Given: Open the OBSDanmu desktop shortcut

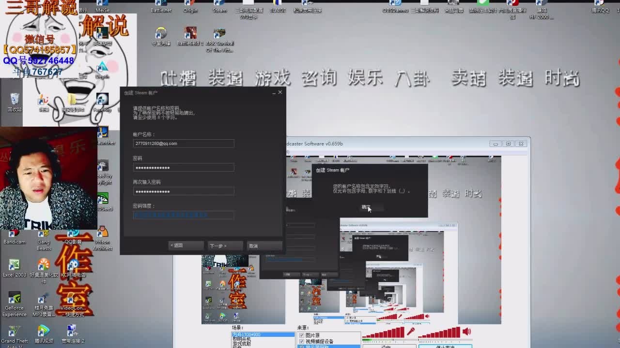Looking at the screenshot, I should point(395,7).
